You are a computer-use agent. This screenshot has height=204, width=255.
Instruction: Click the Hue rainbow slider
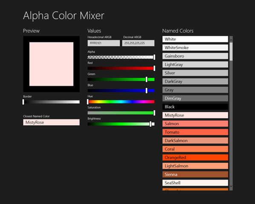pos(121,102)
